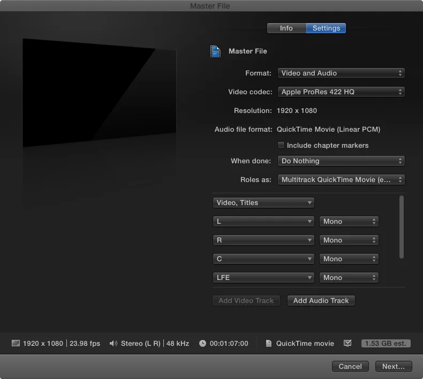Change the Mono channel popup for LFE track
This screenshot has width=423, height=379.
click(349, 278)
